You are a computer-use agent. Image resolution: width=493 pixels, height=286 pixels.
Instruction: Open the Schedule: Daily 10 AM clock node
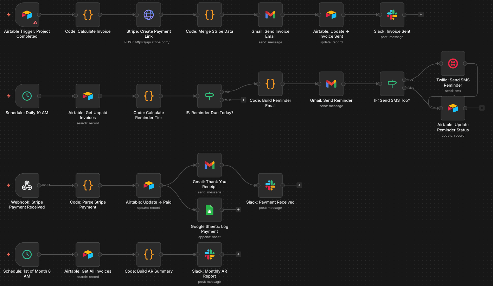pyautogui.click(x=27, y=96)
